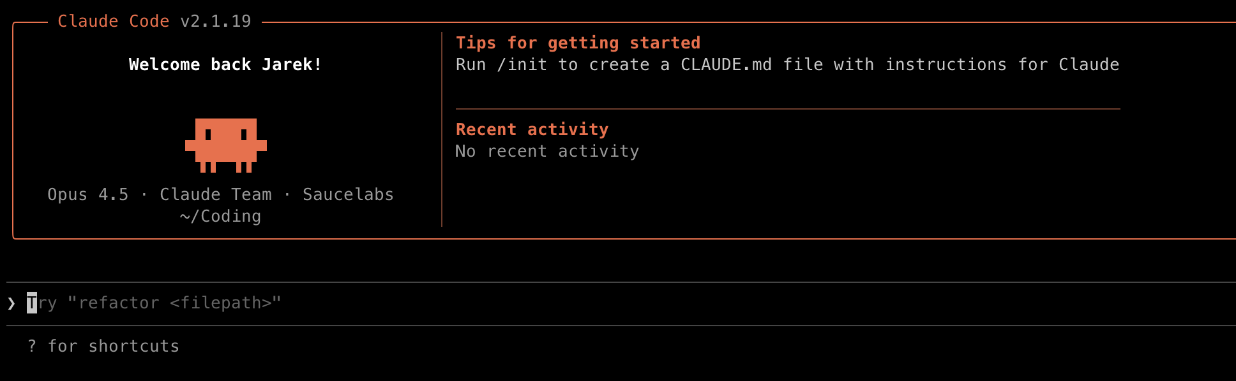
Task: Click the Claude Code title text
Action: click(x=113, y=21)
